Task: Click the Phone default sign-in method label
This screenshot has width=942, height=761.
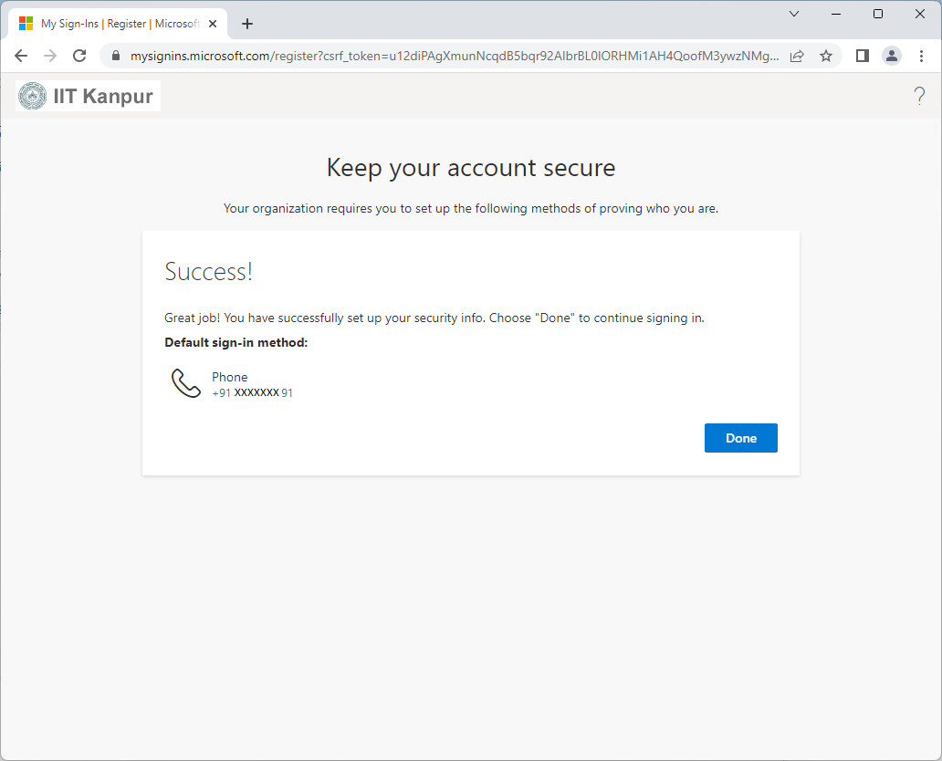Action: [x=229, y=377]
